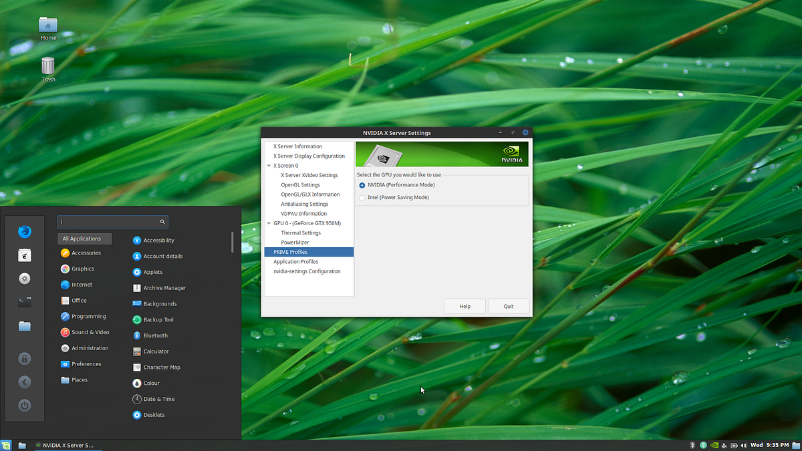The height and width of the screenshot is (451, 802).
Task: Click the Bluetooth icon in system tray
Action: click(692, 445)
